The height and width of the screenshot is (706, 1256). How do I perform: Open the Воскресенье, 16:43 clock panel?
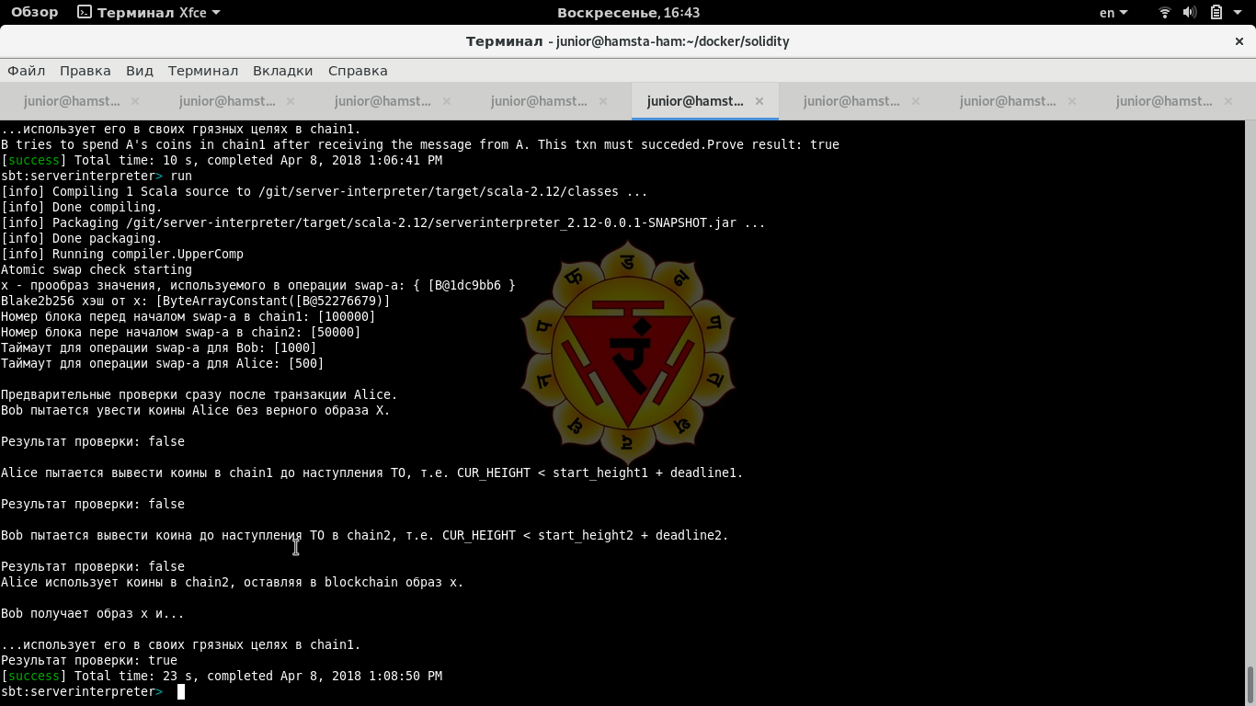(x=628, y=13)
